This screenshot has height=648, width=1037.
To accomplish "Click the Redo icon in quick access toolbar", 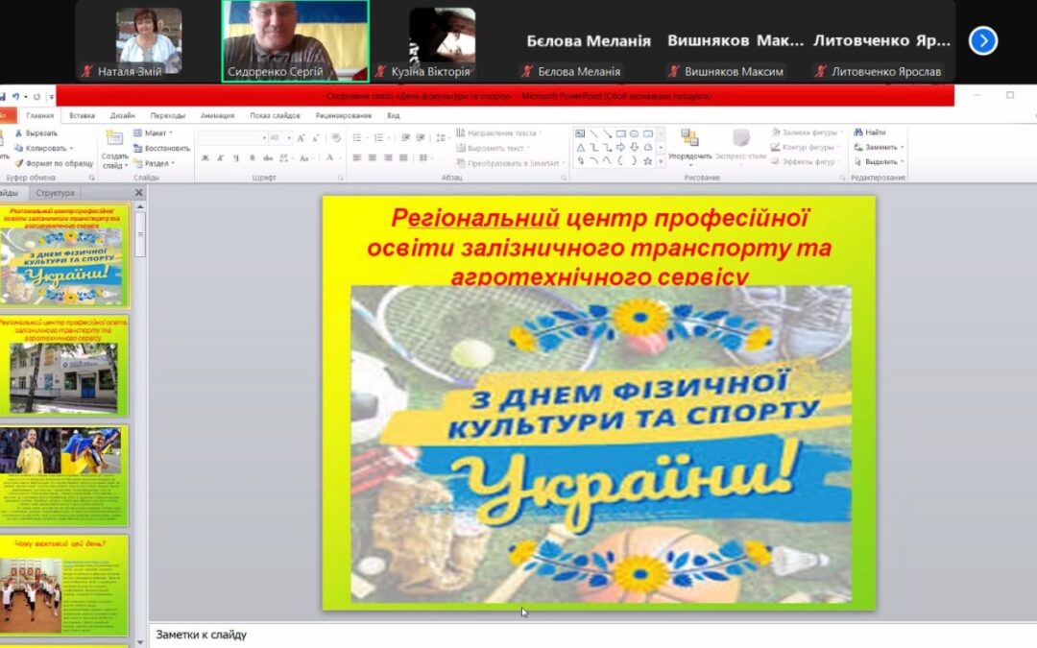I will [36, 96].
